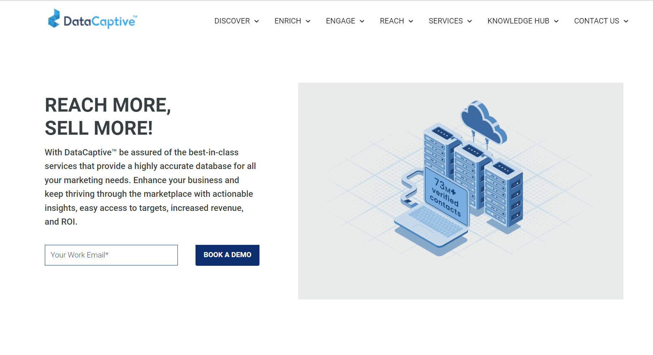Expand the SERVICES chevron arrow
Image resolution: width=653 pixels, height=355 pixels.
(x=469, y=21)
